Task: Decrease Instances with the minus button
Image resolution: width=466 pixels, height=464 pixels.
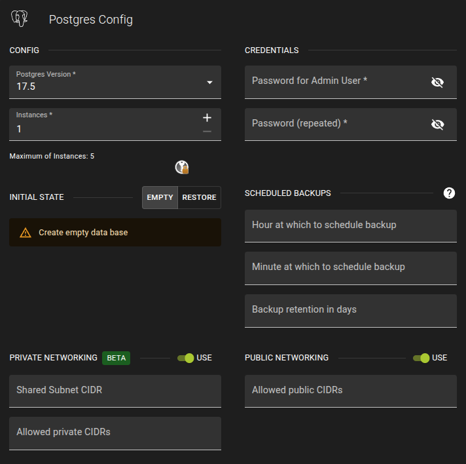Action: pyautogui.click(x=207, y=131)
